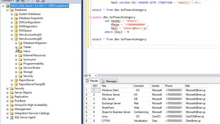This screenshot has width=220, height=124.
Task: Click the DWConfiguration database icon
Action: click(x=16, y=22)
